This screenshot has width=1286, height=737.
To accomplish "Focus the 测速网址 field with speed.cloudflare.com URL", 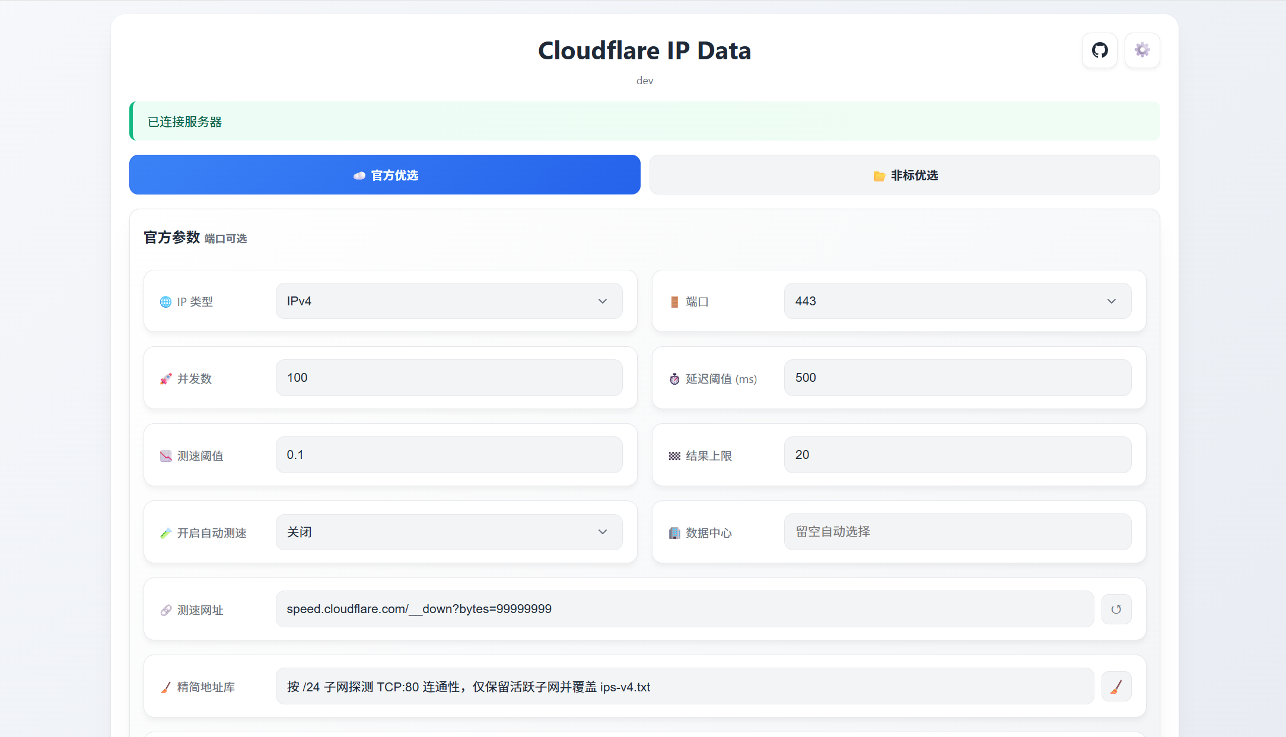I will pos(685,609).
